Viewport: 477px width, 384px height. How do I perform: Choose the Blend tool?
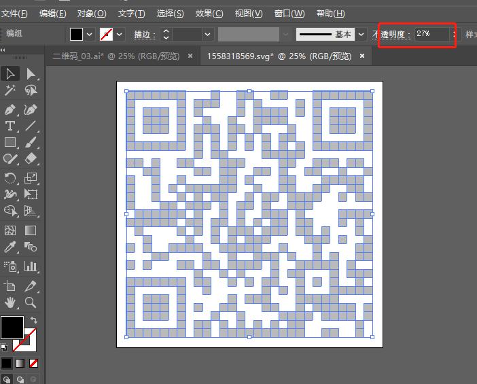pyautogui.click(x=31, y=247)
